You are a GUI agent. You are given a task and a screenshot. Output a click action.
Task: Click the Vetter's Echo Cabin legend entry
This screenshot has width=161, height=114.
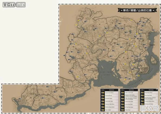[129, 93]
